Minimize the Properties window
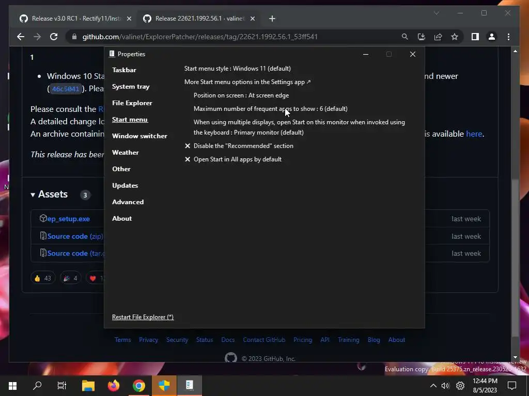This screenshot has width=529, height=396. click(x=365, y=54)
